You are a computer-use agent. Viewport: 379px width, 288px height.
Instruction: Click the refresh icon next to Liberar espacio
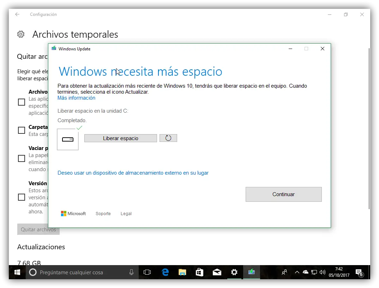168,138
